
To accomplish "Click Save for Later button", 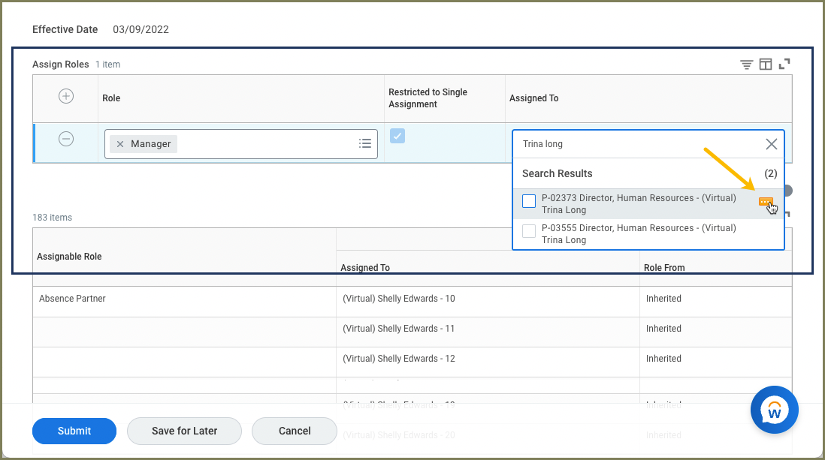I will tap(184, 431).
